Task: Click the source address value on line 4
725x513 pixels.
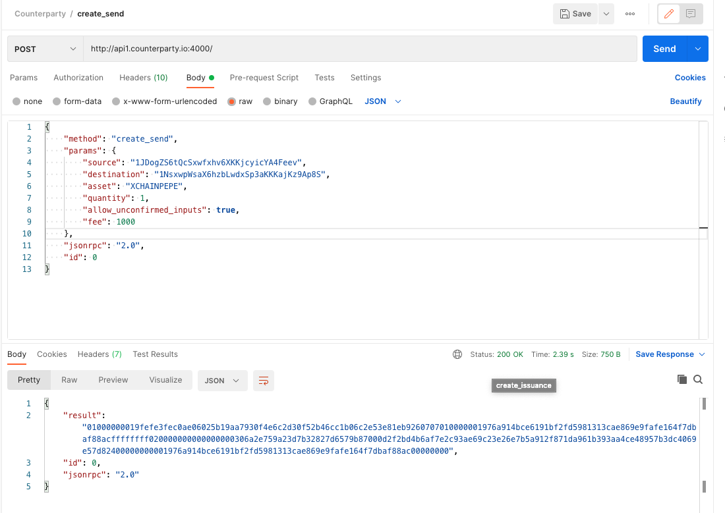Action: point(216,162)
